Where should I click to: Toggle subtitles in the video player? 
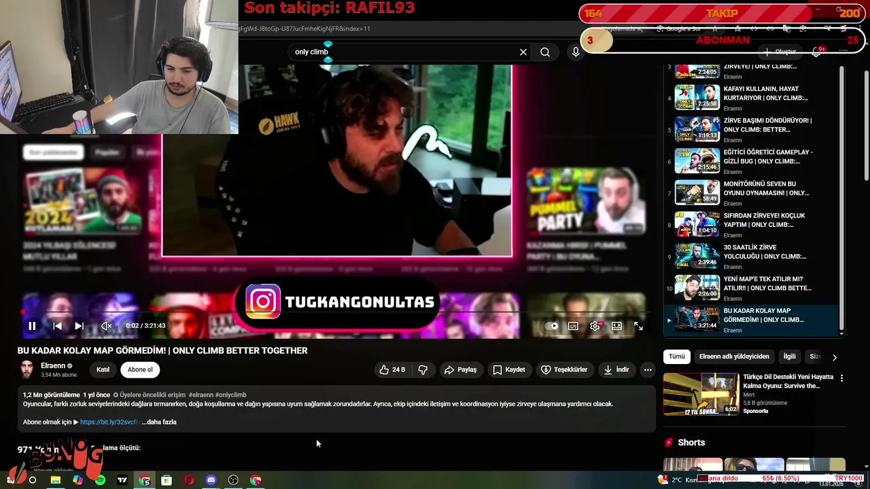[x=573, y=326]
